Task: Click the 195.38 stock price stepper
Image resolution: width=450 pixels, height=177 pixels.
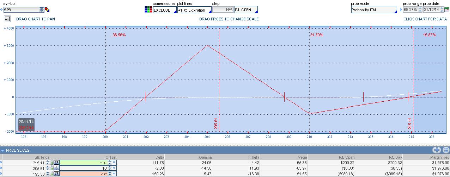Action: point(48,174)
